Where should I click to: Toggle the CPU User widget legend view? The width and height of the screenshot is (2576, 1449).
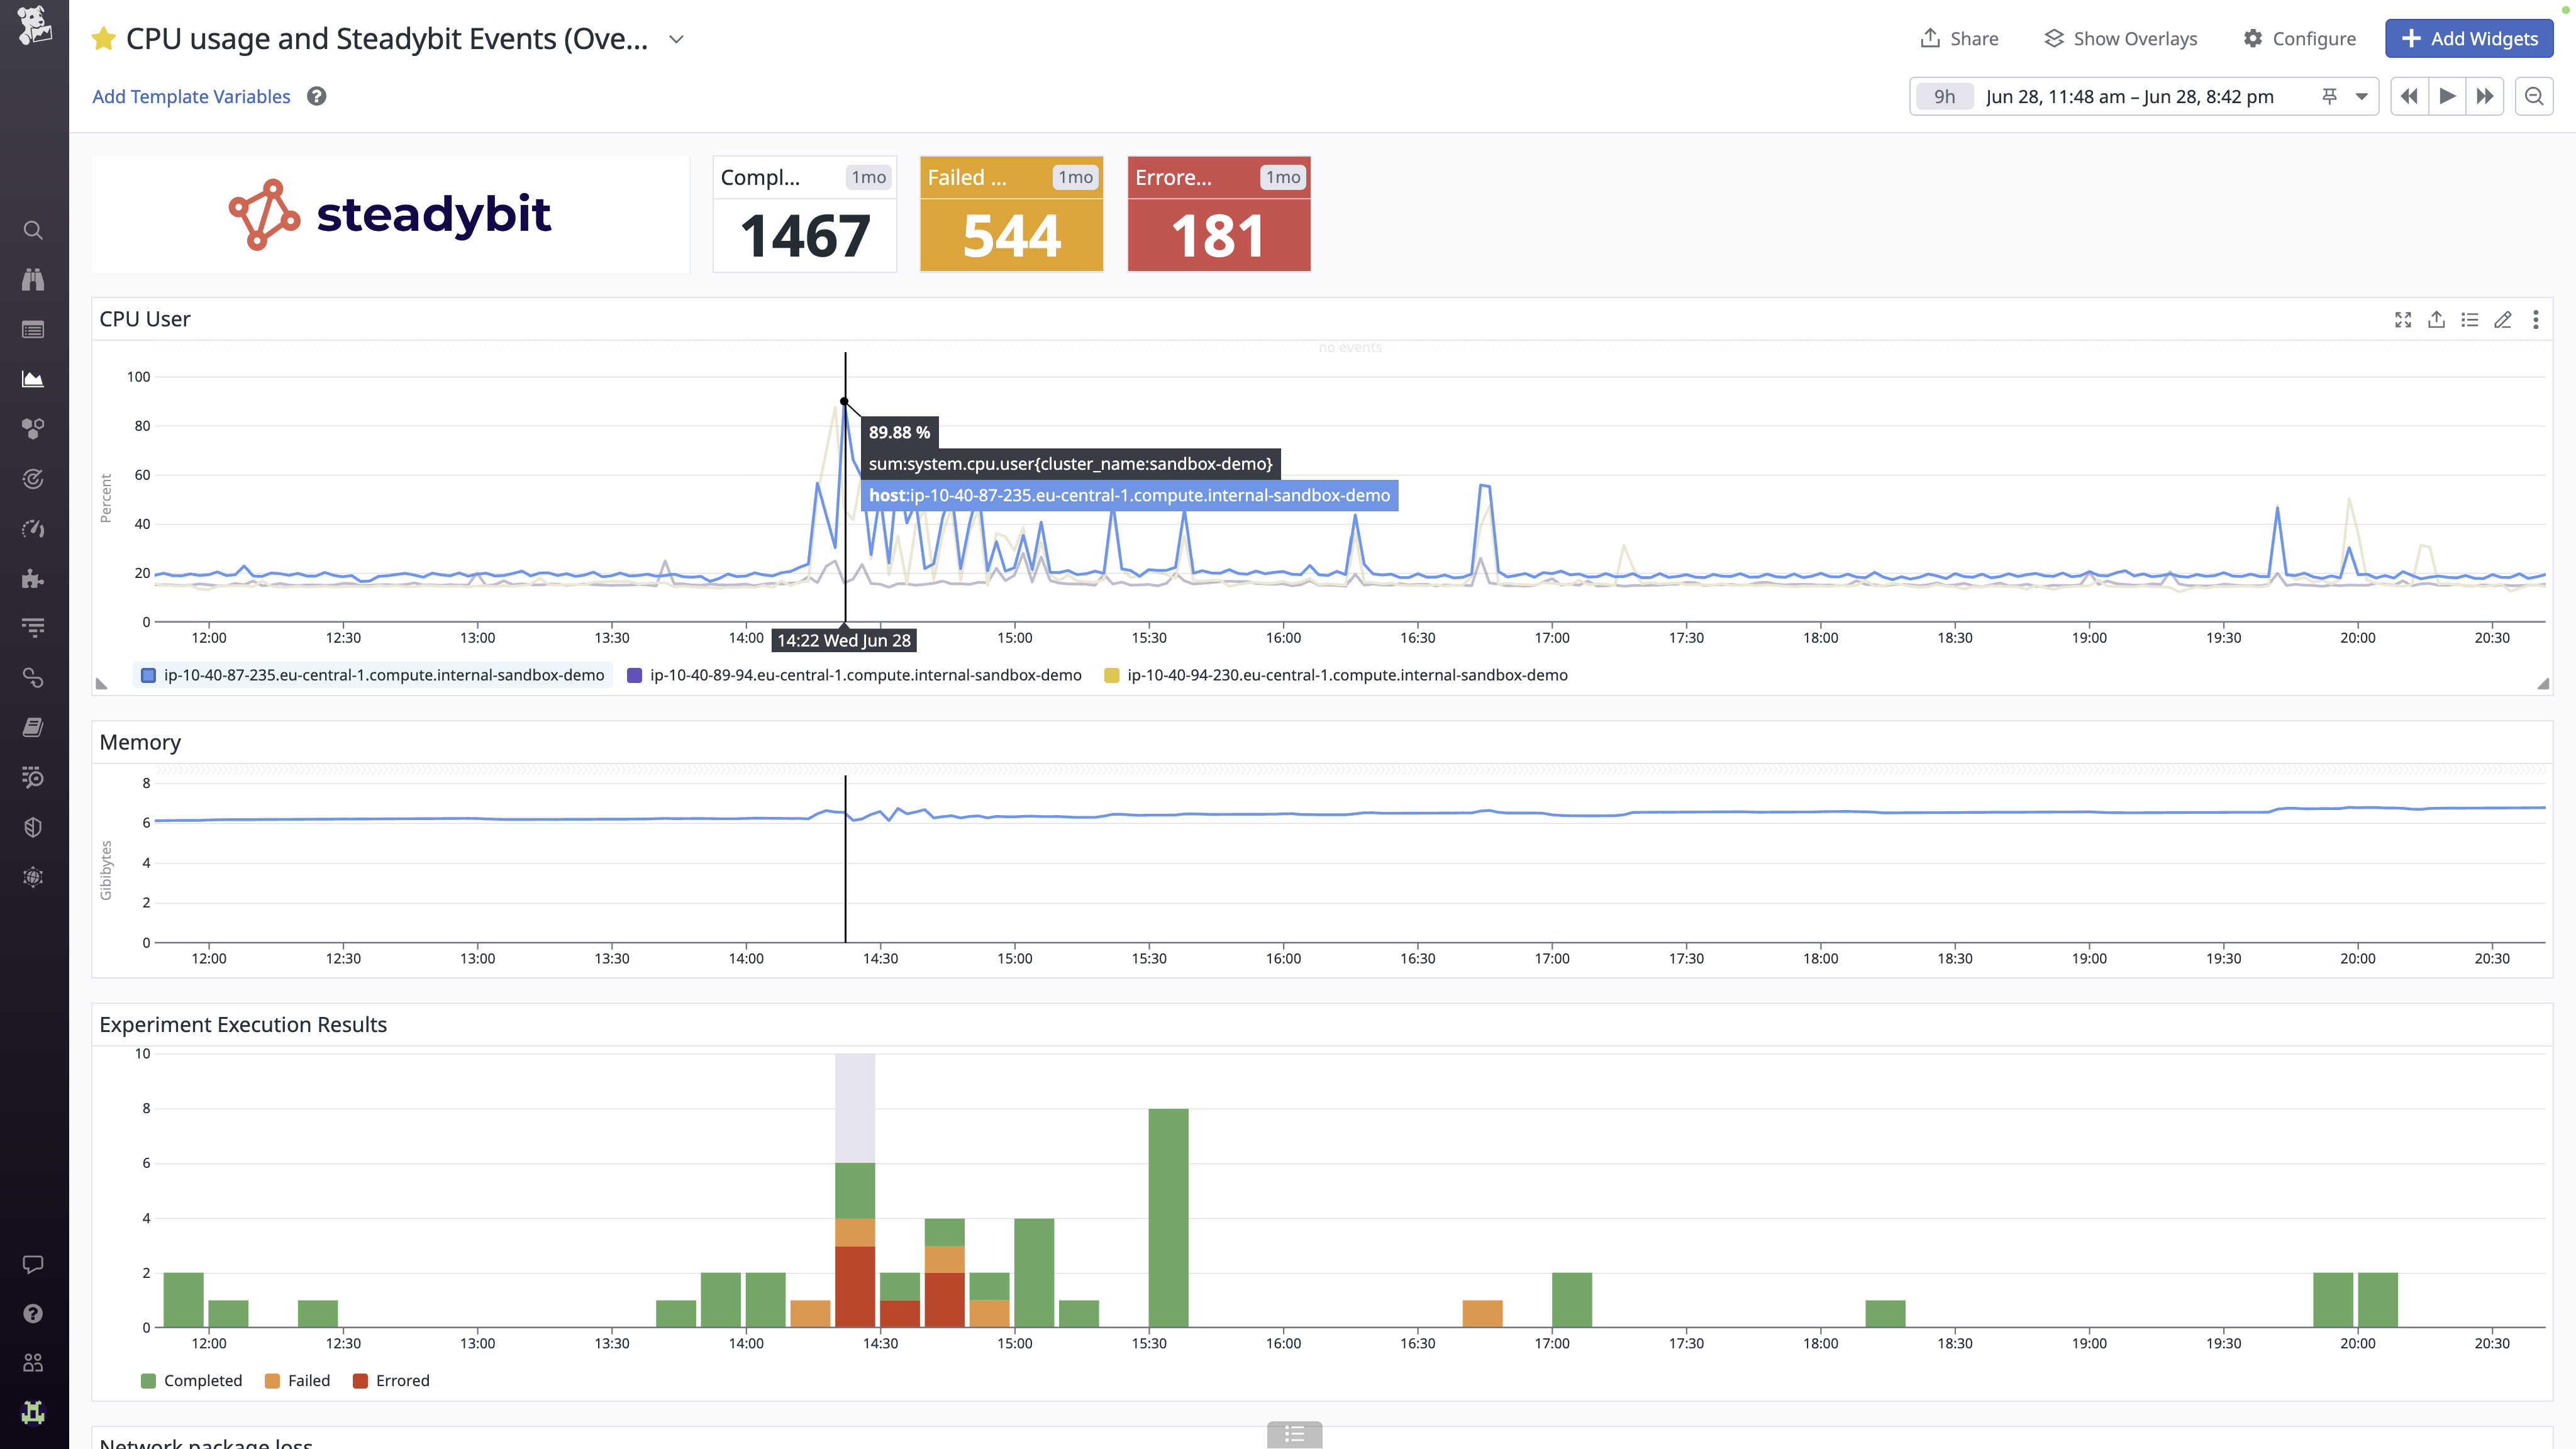pyautogui.click(x=2470, y=320)
